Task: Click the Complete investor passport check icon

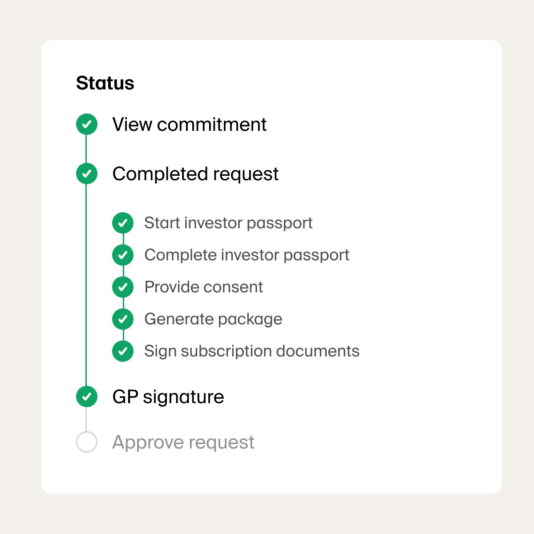Action: coord(123,255)
